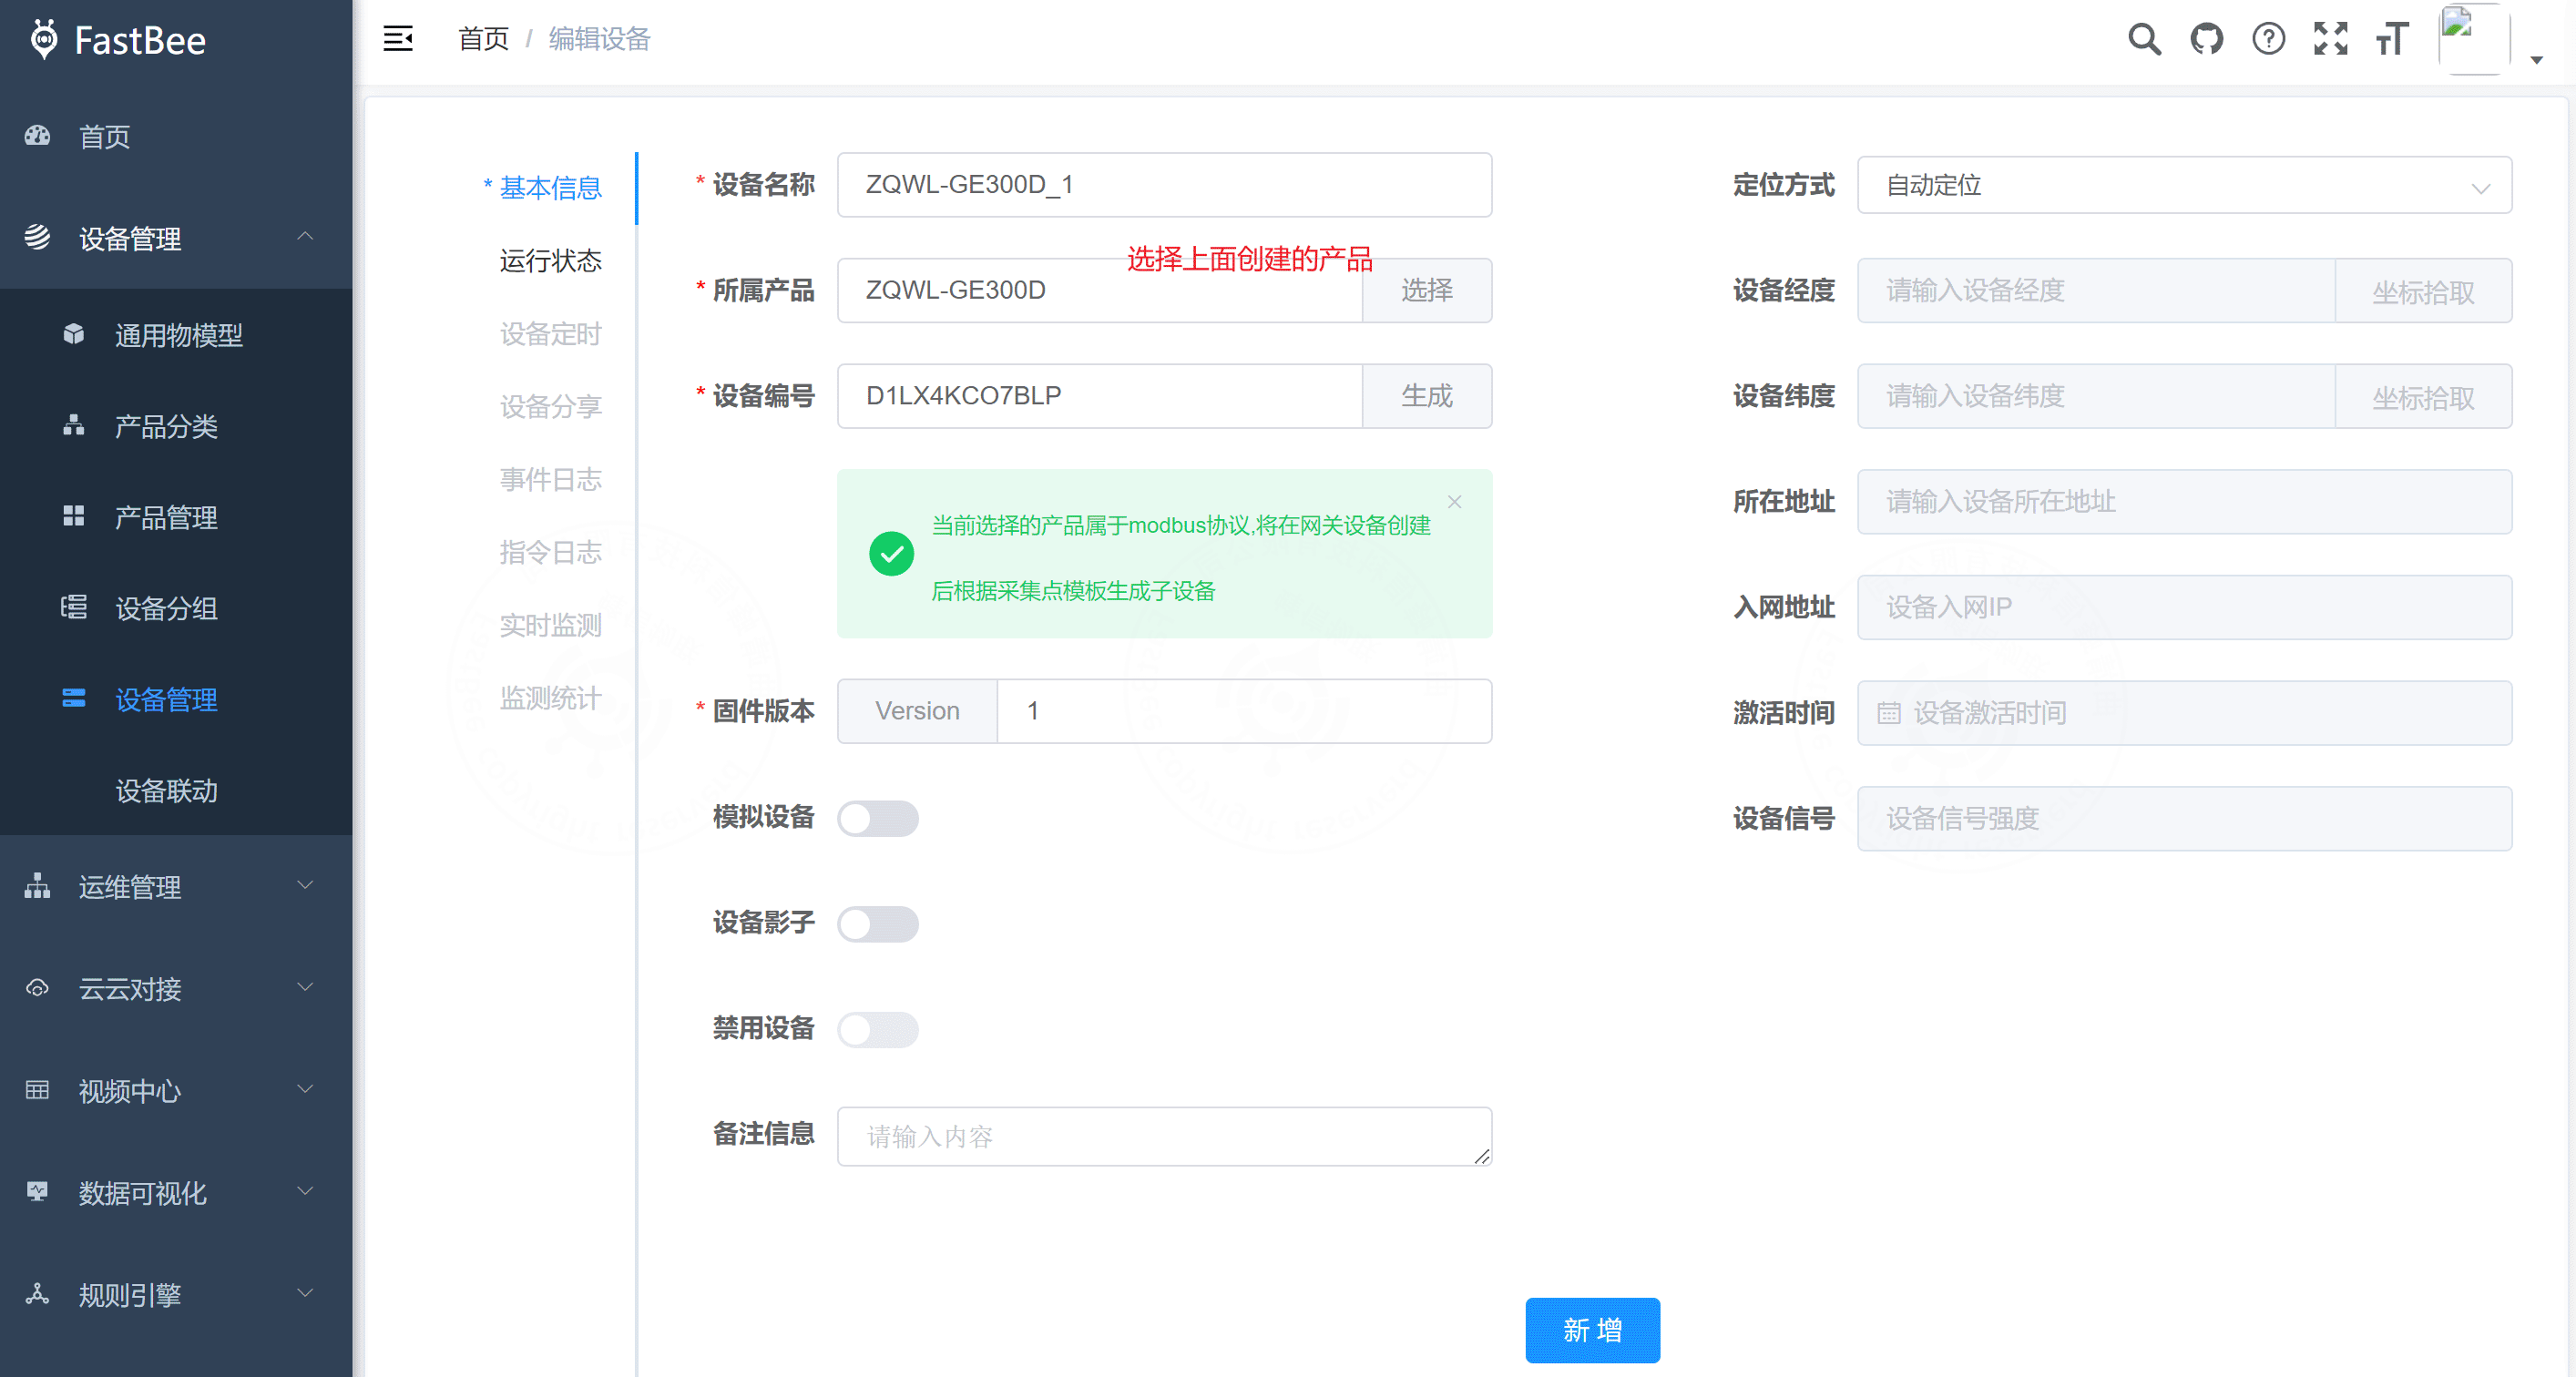Viewport: 2576px width, 1377px height.
Task: Click 坐标拾取 beside 设备纬度
Action: coord(2423,396)
